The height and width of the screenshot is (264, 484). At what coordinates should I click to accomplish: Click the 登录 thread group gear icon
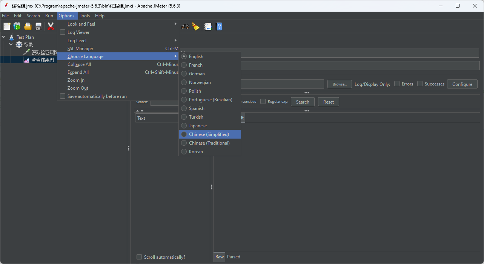(19, 44)
